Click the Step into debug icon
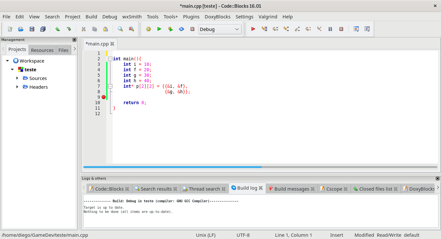 286,29
